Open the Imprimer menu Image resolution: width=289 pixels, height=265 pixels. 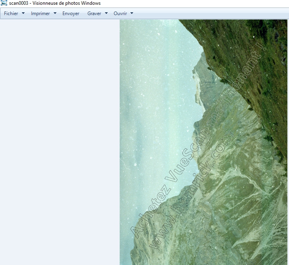[41, 14]
